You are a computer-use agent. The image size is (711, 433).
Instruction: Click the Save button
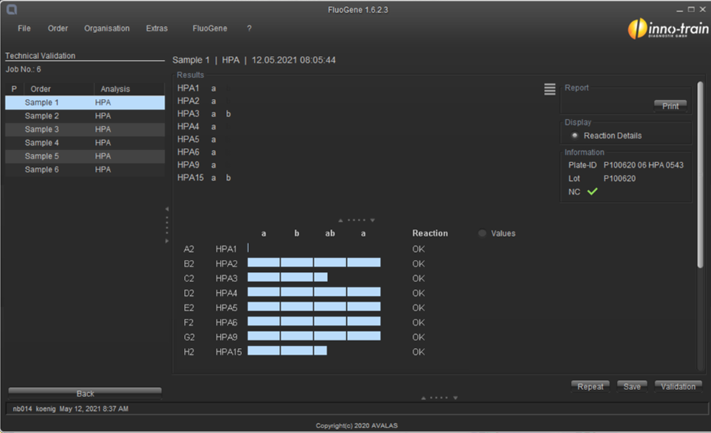click(x=631, y=386)
